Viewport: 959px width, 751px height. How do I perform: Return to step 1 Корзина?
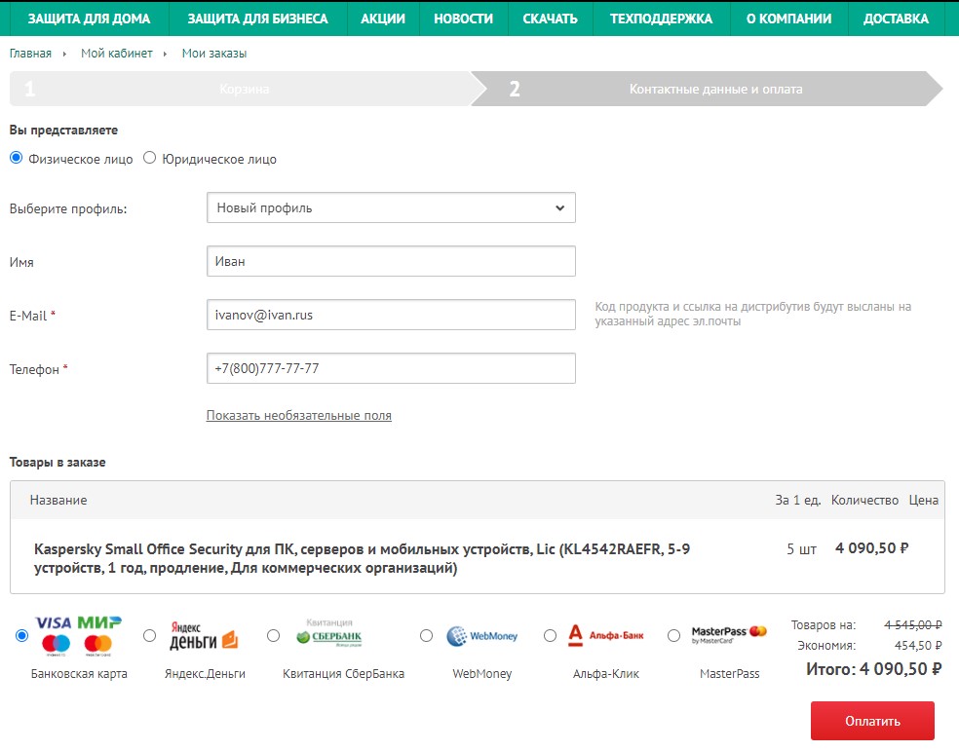[245, 89]
